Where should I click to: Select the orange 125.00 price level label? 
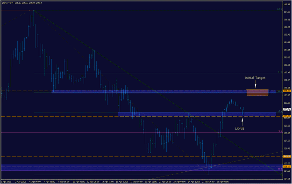[287, 167]
